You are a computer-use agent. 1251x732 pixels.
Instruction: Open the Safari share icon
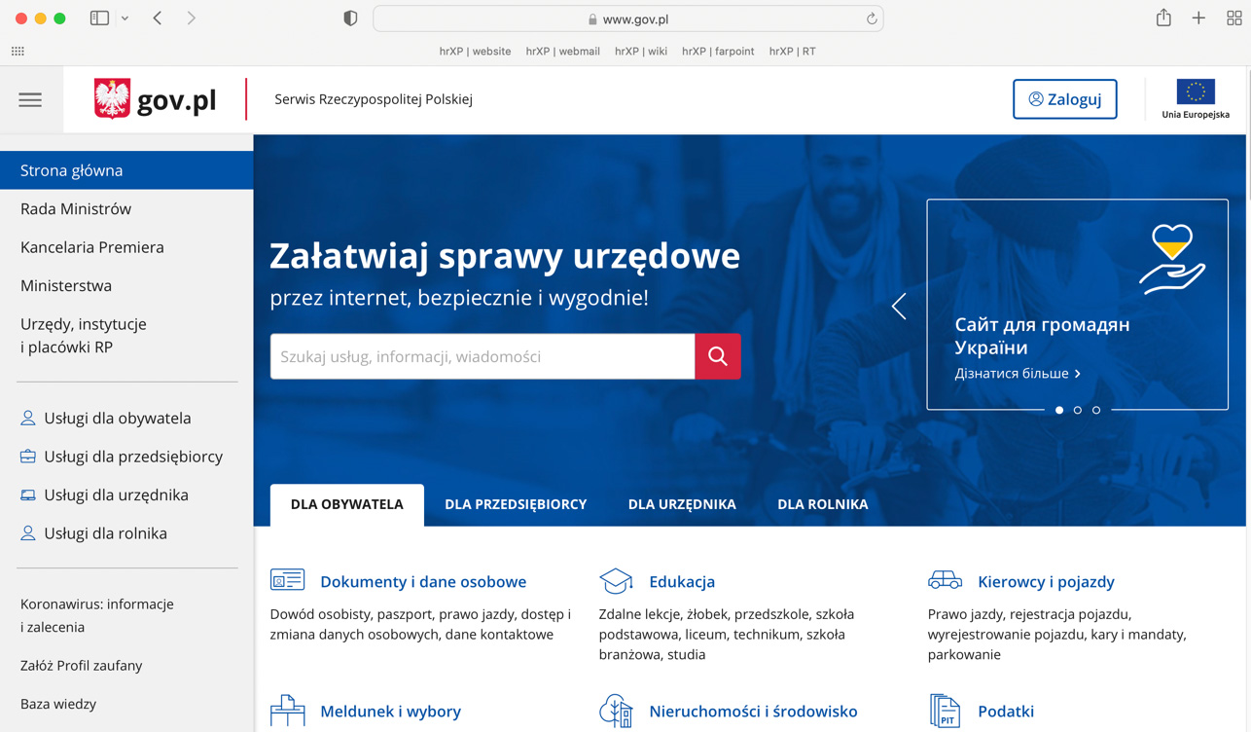[x=1163, y=18]
